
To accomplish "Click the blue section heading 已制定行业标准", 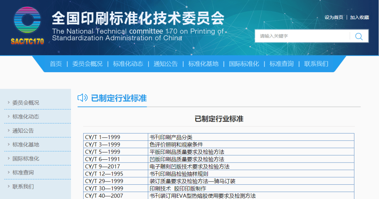I will [x=119, y=98].
